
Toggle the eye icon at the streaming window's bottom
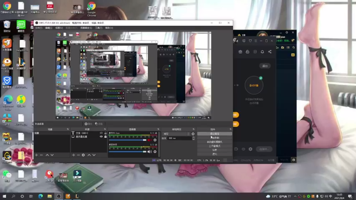pyautogui.click(x=243, y=149)
